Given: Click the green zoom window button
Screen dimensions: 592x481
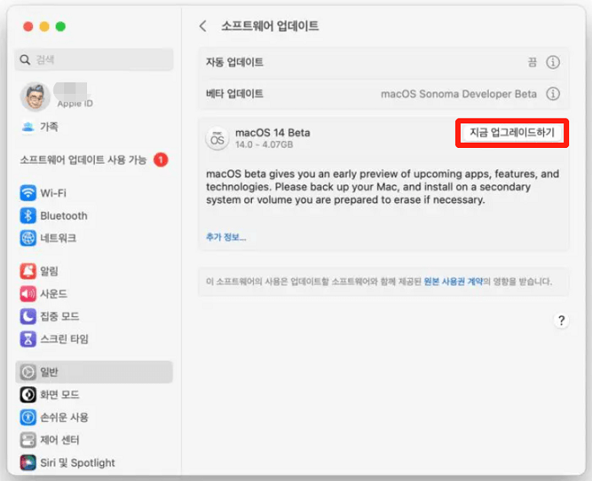Looking at the screenshot, I should pos(60,26).
